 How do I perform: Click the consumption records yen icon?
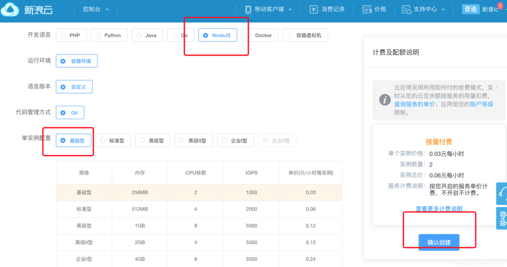(x=313, y=10)
